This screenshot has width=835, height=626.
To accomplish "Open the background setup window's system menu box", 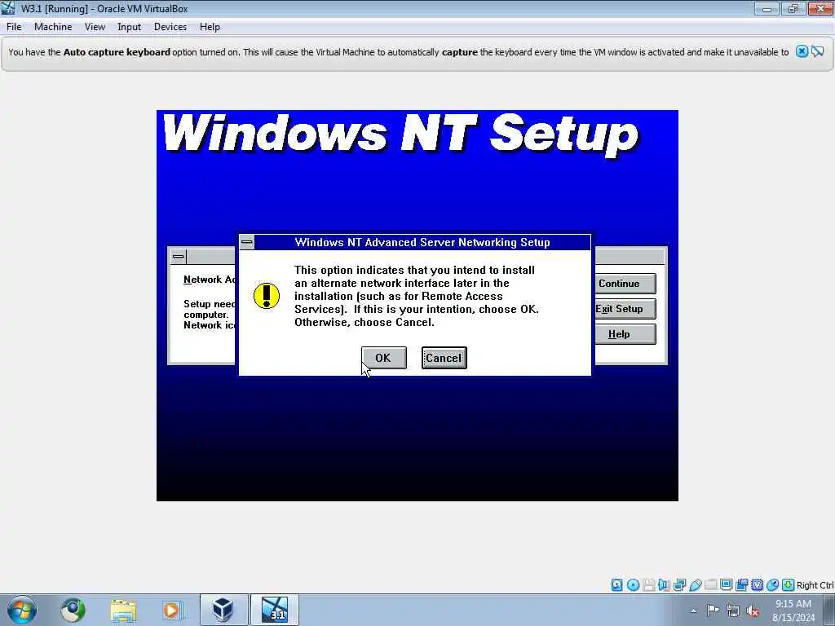I will pyautogui.click(x=179, y=257).
